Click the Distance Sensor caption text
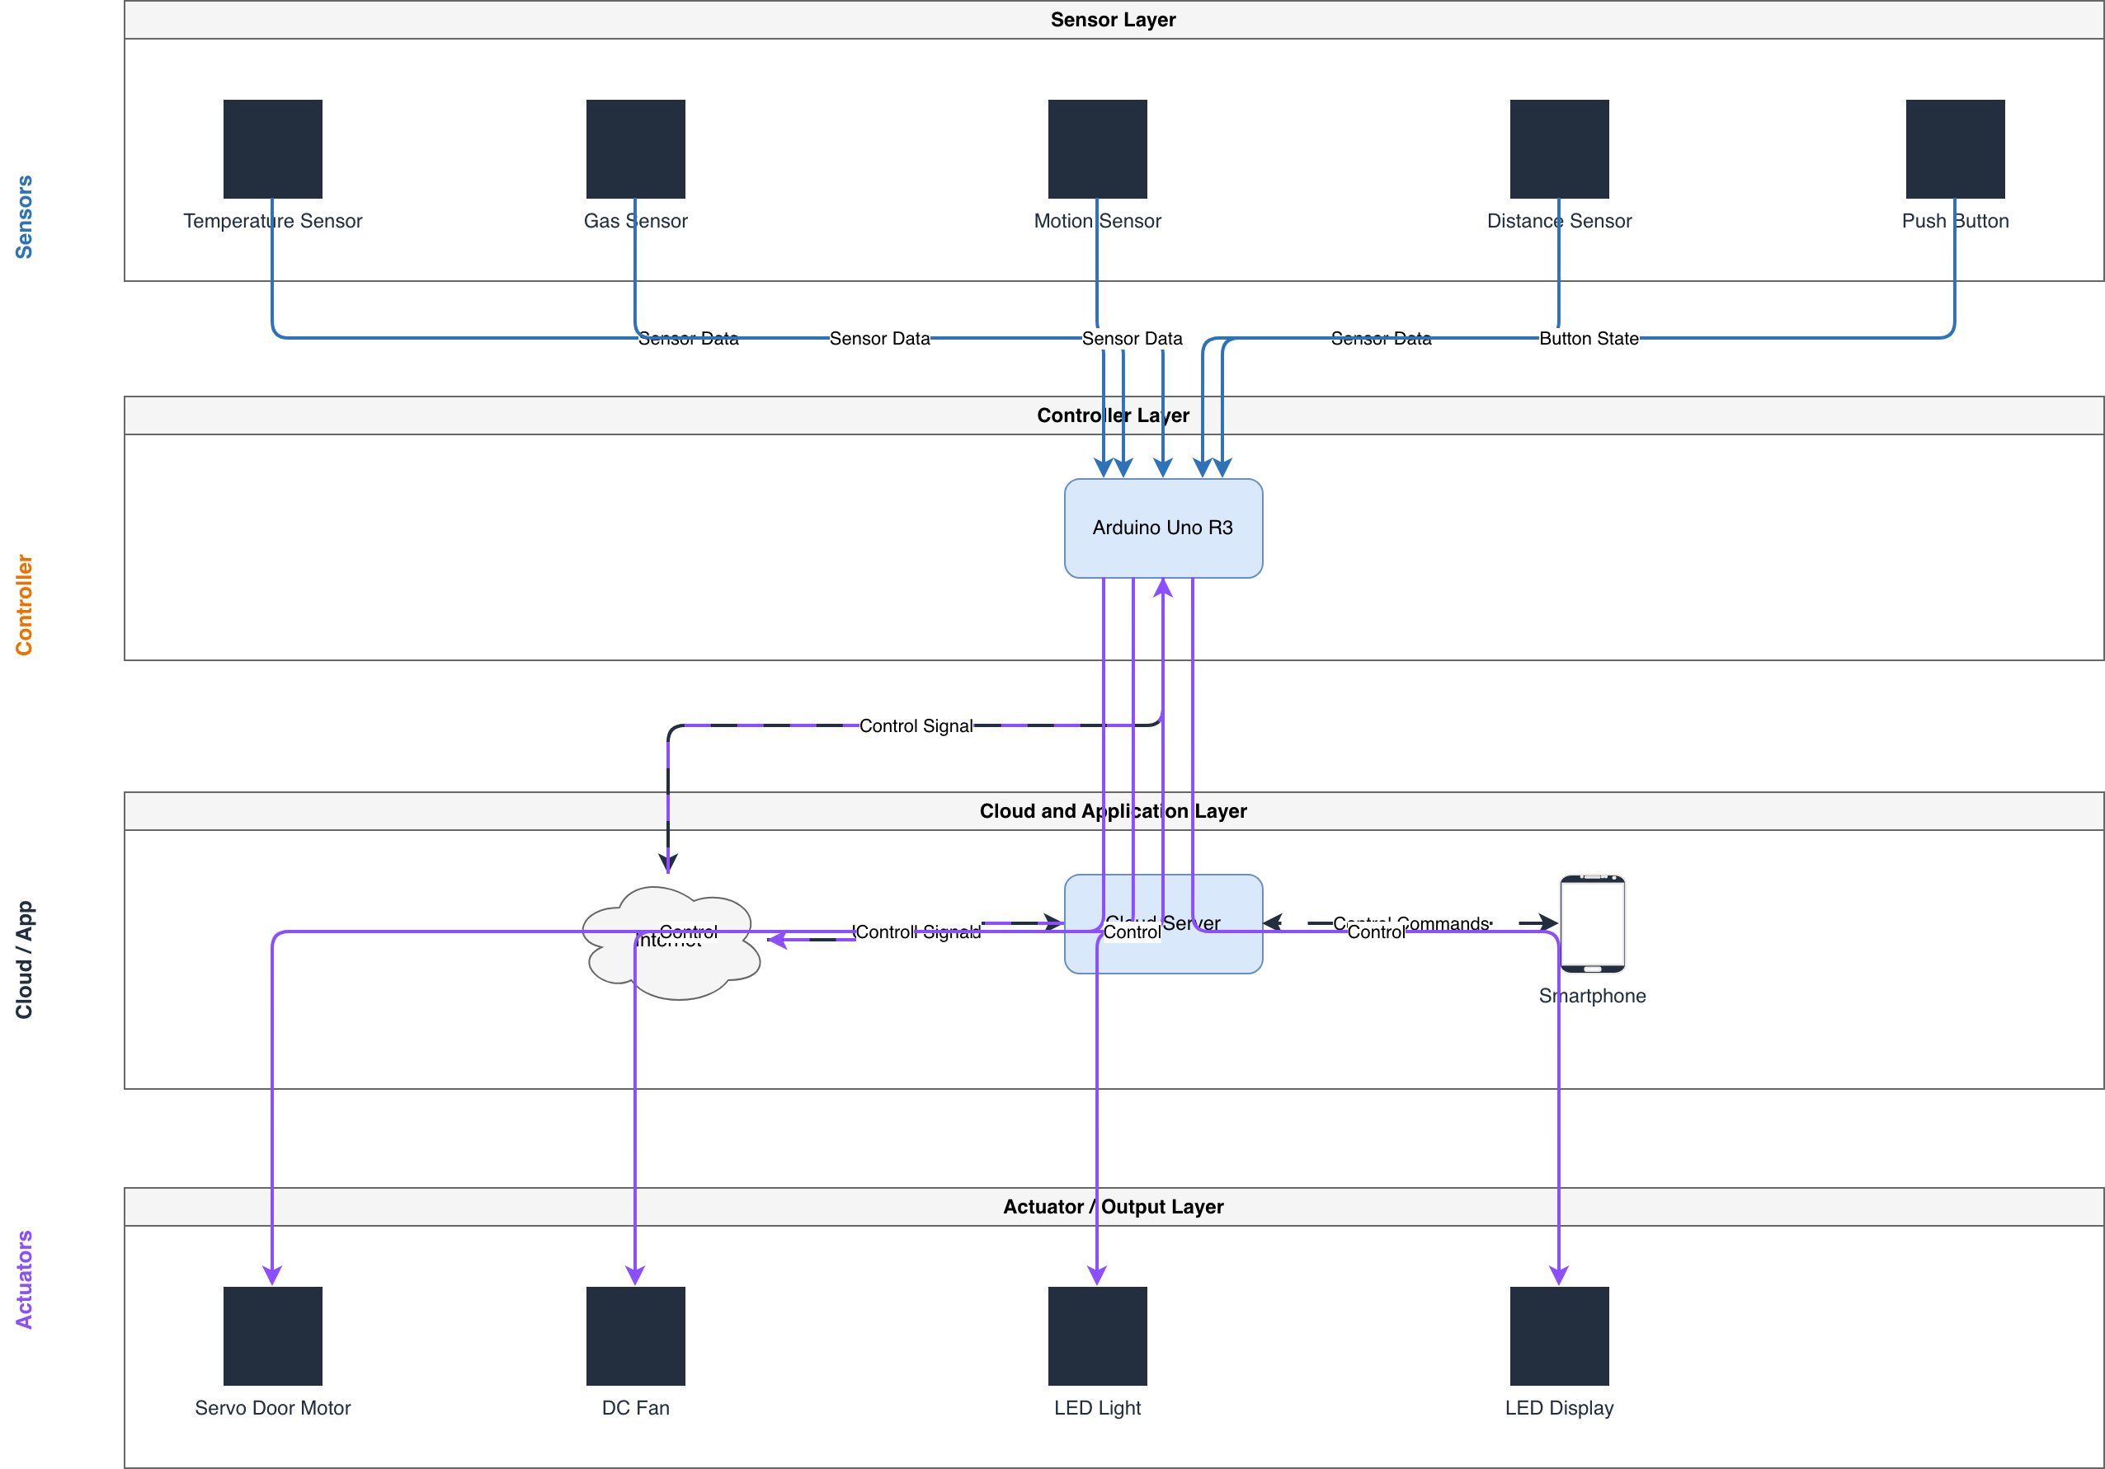 click(x=1560, y=221)
